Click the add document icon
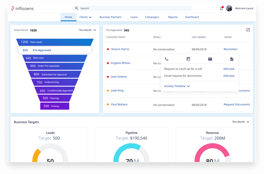 coord(232,59)
